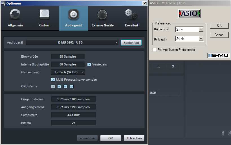This screenshot has width=231, height=145.
Task: Toggle the Verriegeln checkbox
Action: 89,64
